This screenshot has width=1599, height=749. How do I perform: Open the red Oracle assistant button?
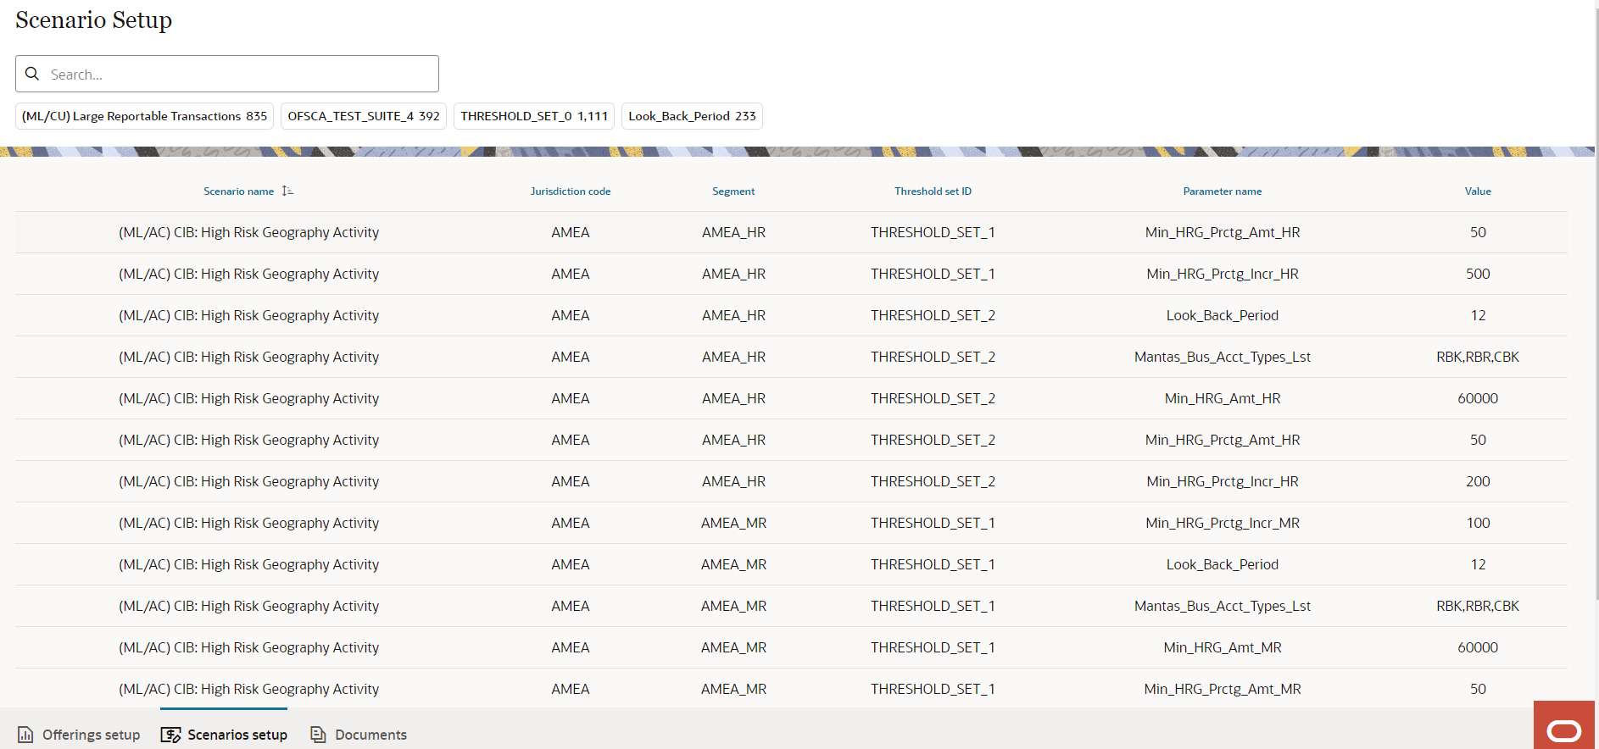click(1564, 725)
